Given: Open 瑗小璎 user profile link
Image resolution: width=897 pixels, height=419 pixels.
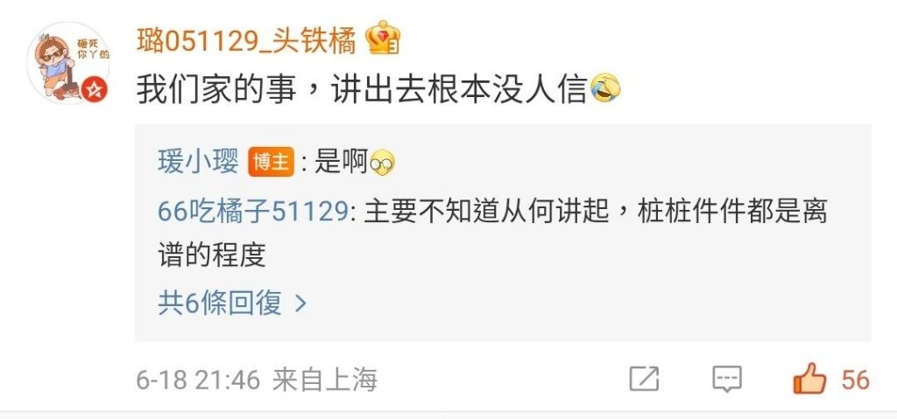Looking at the screenshot, I should tap(198, 163).
